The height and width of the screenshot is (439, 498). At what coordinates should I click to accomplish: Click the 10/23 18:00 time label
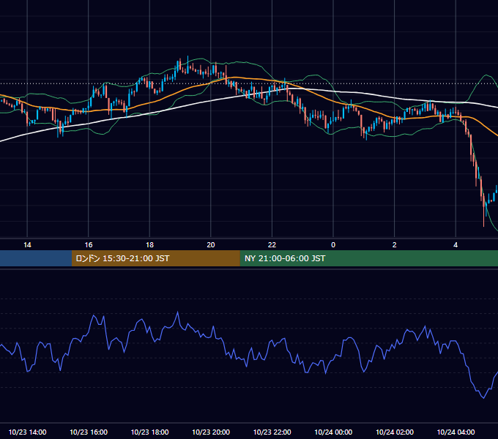click(x=149, y=432)
